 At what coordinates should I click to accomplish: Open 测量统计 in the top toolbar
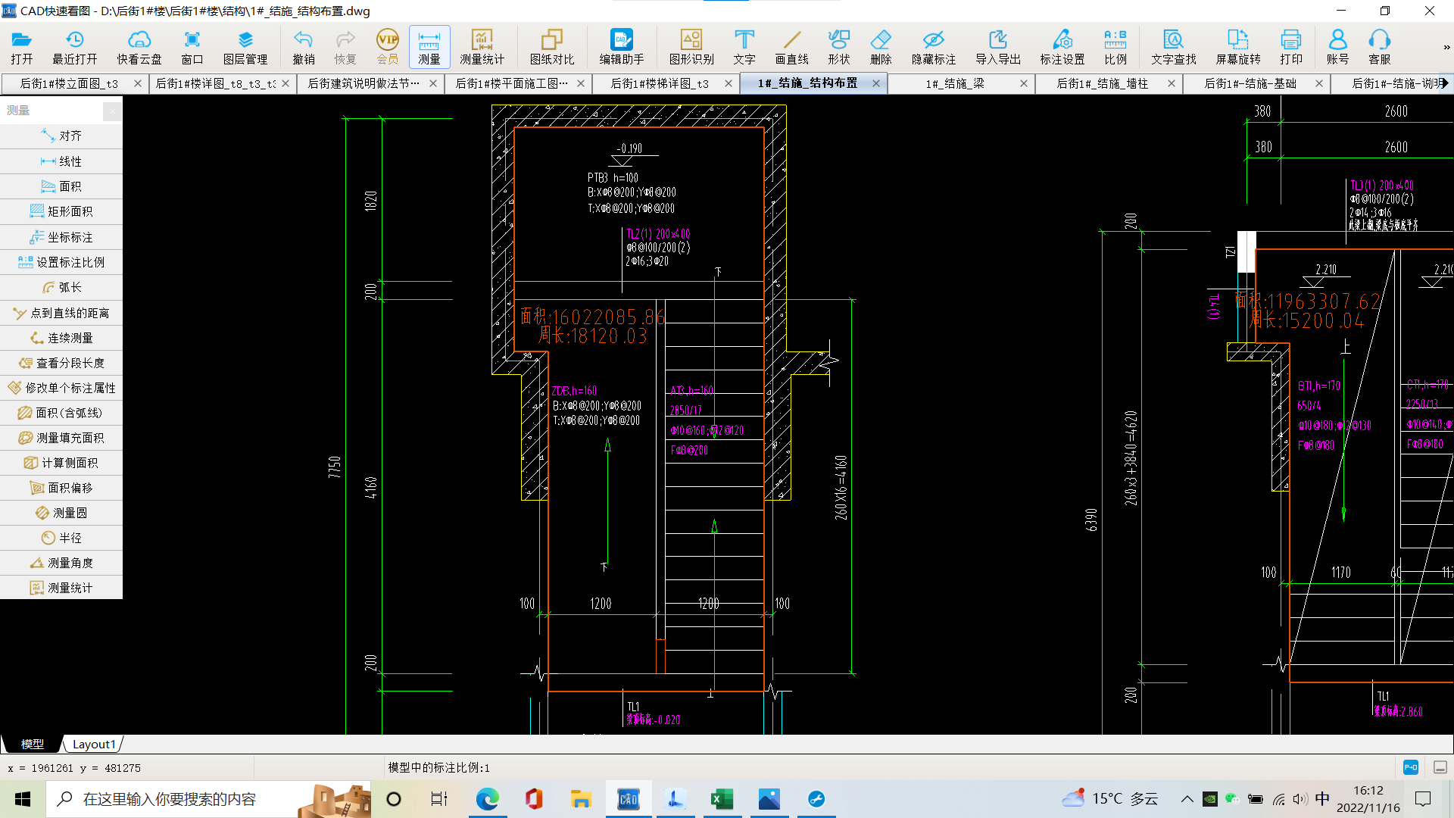pos(482,47)
